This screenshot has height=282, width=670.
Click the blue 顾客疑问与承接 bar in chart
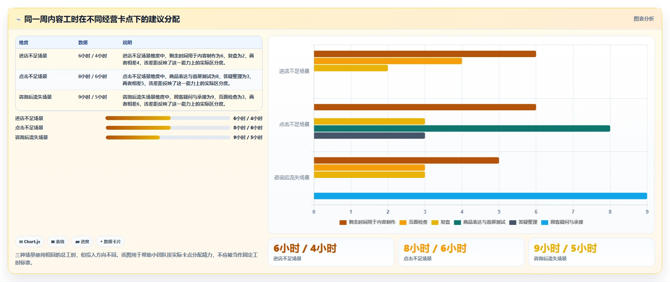coord(480,196)
